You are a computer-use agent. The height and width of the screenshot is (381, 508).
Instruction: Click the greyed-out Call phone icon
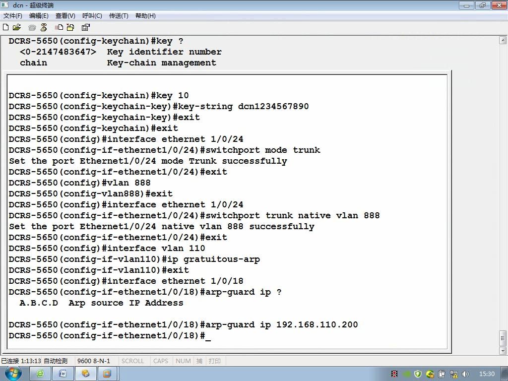coord(32,28)
